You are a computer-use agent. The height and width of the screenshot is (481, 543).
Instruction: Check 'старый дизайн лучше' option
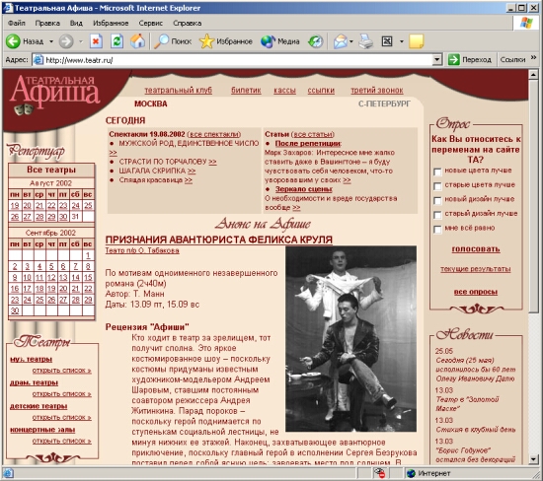pos(437,215)
